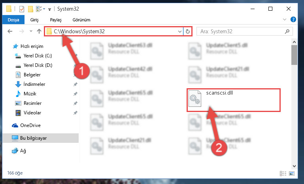Open recent locations dropdown arrow
Viewport: 304px width, 184px height.
point(31,31)
